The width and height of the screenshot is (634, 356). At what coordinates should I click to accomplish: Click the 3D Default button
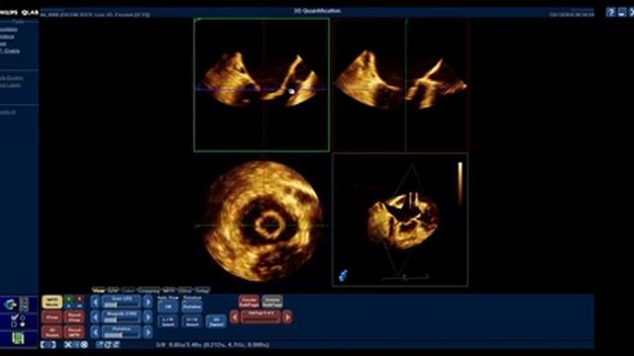pyautogui.click(x=216, y=321)
